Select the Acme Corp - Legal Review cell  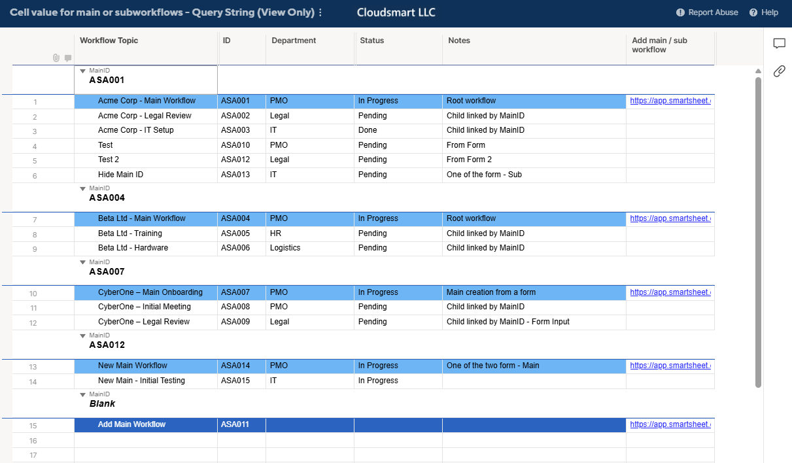click(x=146, y=116)
